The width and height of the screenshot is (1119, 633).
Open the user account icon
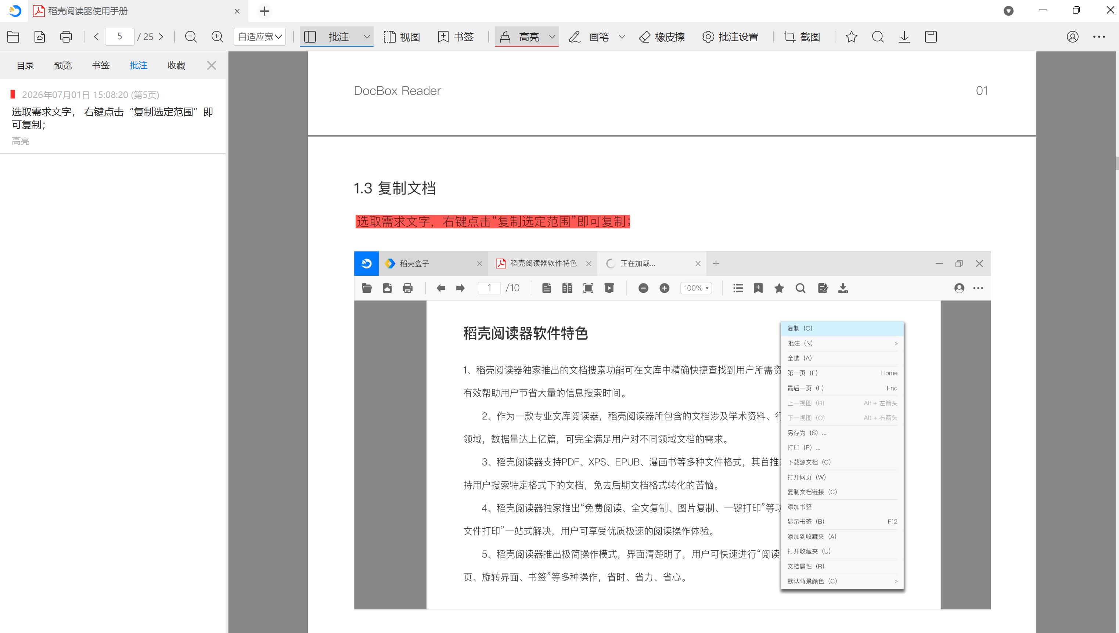point(1072,37)
